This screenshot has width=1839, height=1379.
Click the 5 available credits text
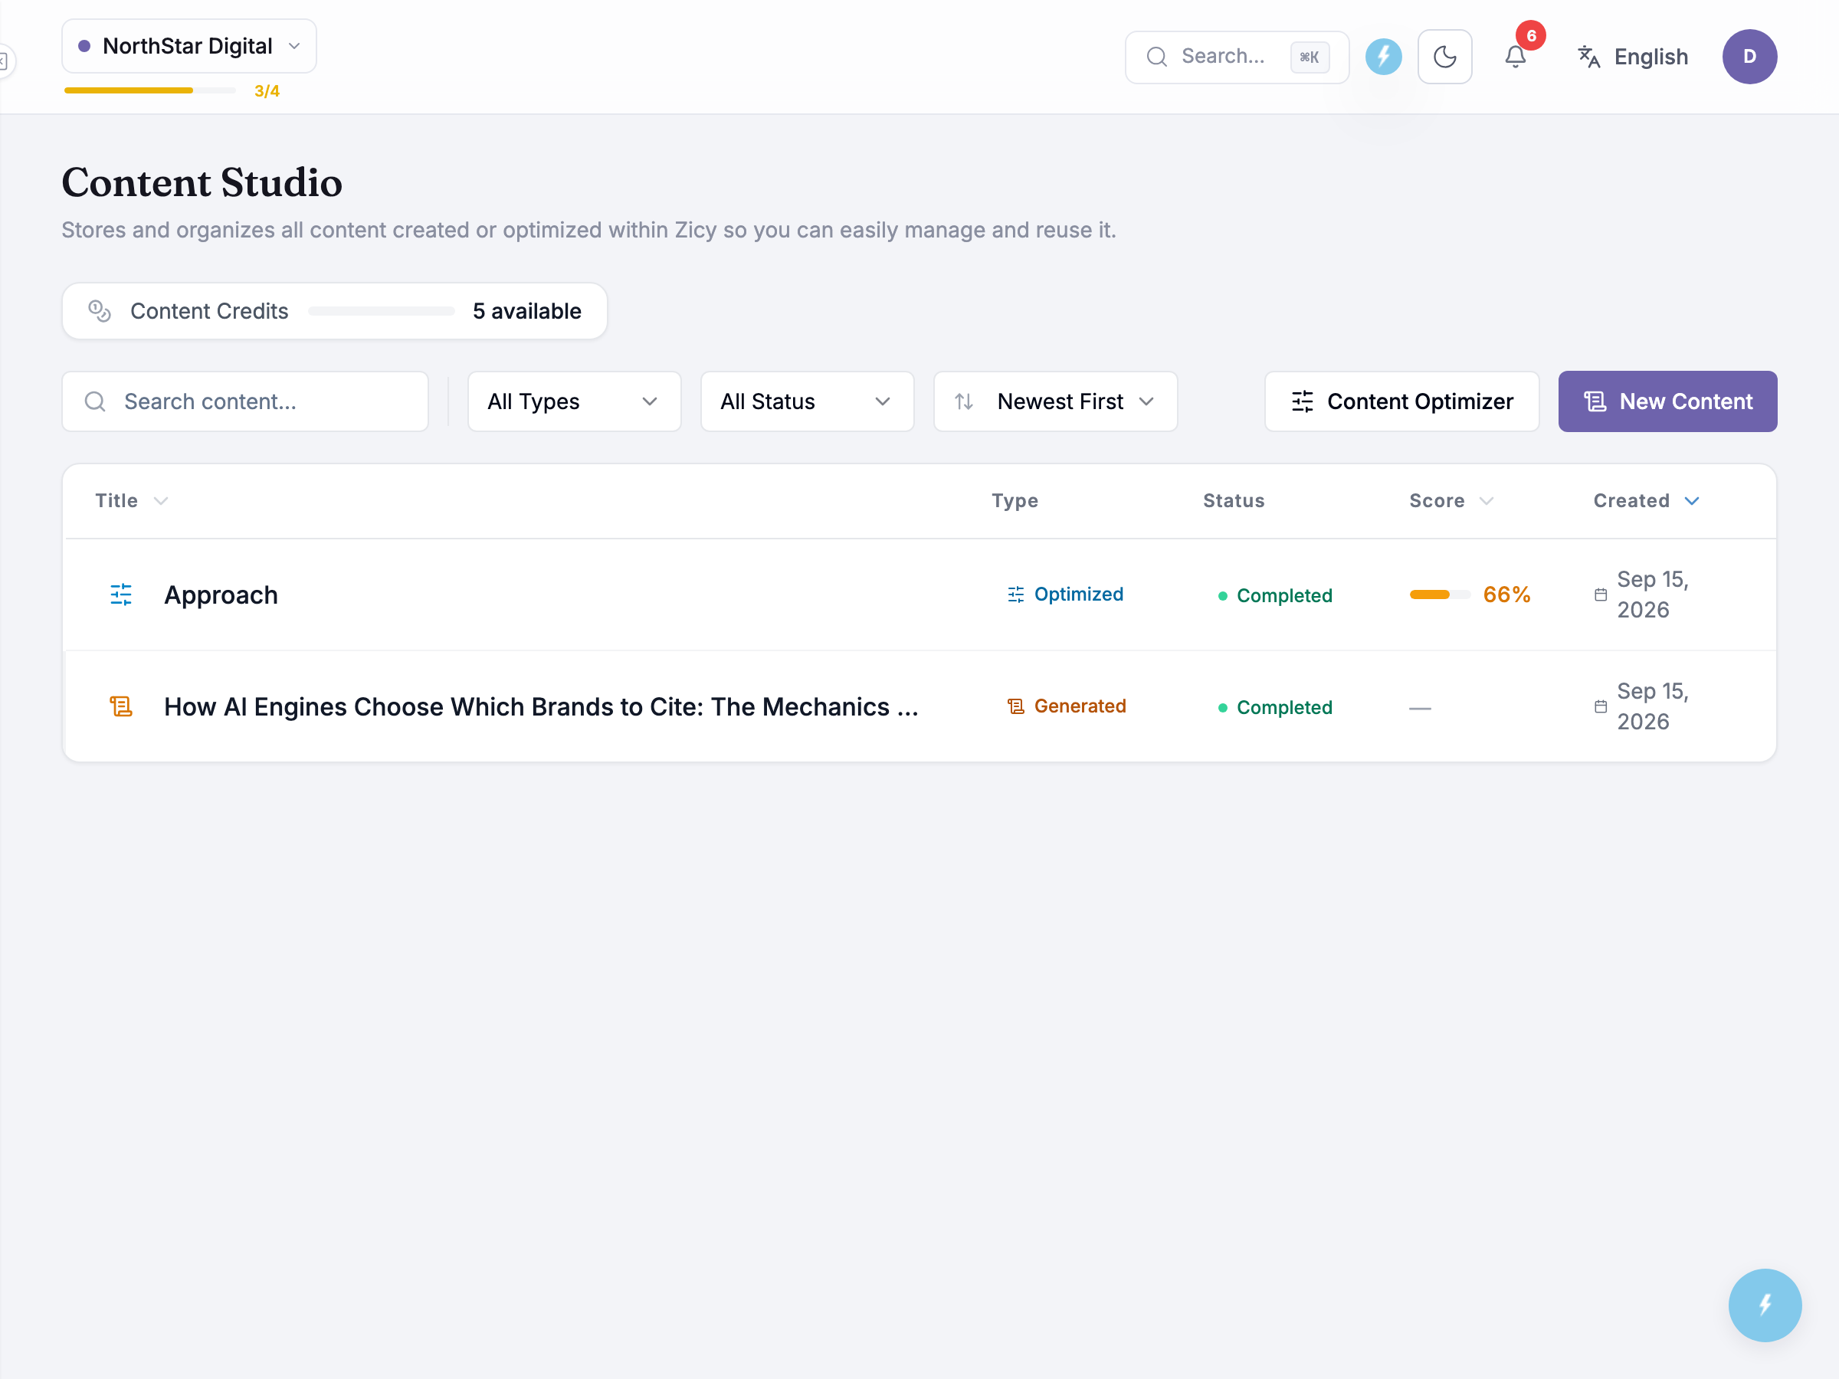coord(527,311)
